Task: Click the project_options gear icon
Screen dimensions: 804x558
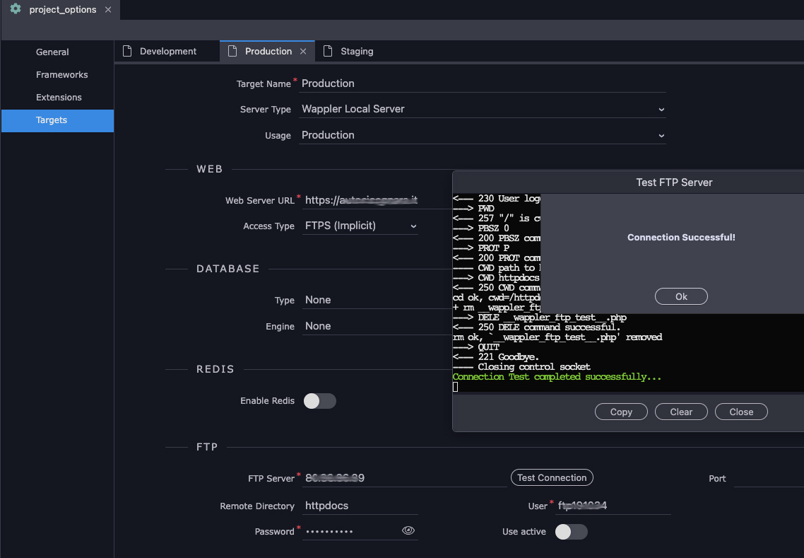Action: pyautogui.click(x=16, y=10)
